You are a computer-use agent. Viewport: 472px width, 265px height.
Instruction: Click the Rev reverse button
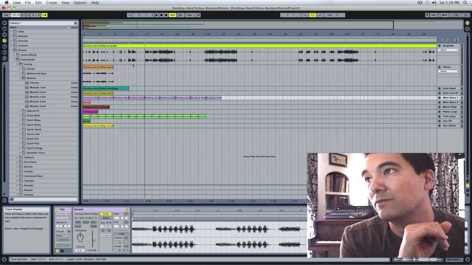(94, 222)
